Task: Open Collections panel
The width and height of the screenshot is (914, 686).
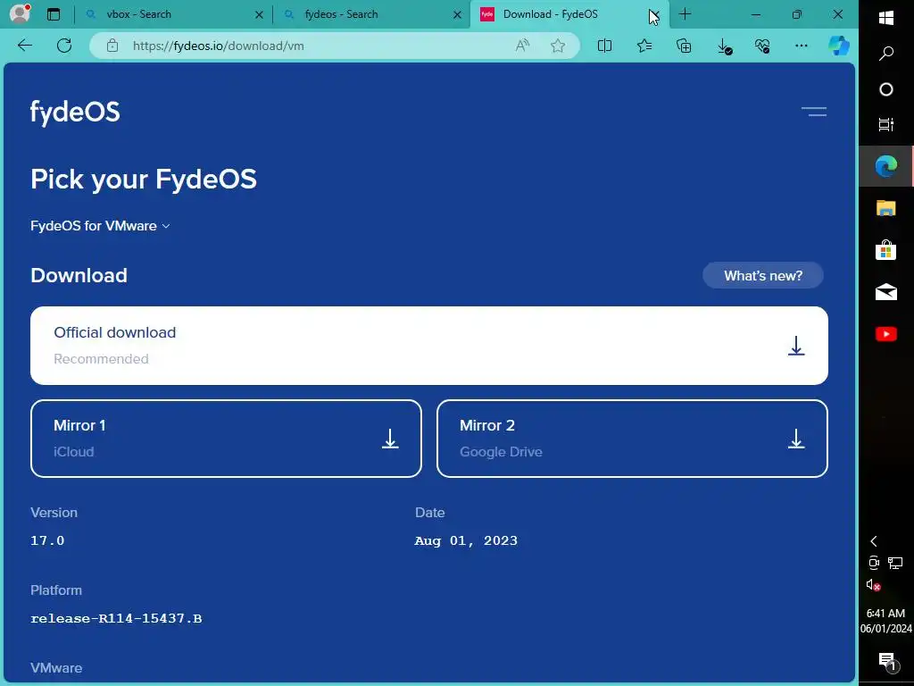Action: coord(683,46)
